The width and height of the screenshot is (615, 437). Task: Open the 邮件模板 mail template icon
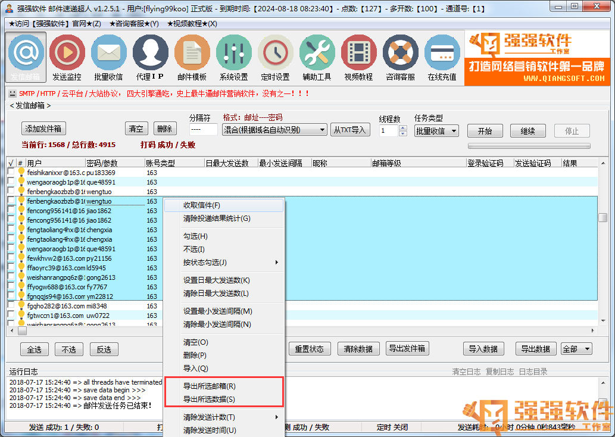192,57
